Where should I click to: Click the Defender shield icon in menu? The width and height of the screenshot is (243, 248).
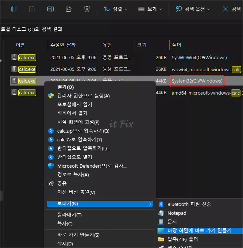pyautogui.click(x=51, y=166)
